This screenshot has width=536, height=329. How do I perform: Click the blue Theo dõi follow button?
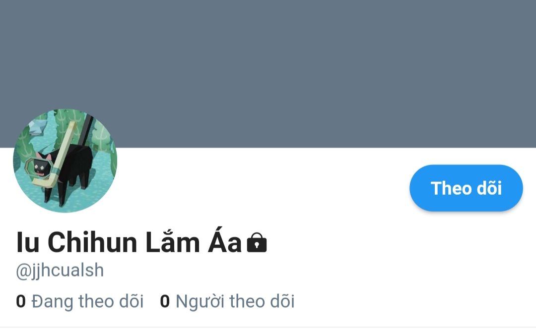(466, 188)
